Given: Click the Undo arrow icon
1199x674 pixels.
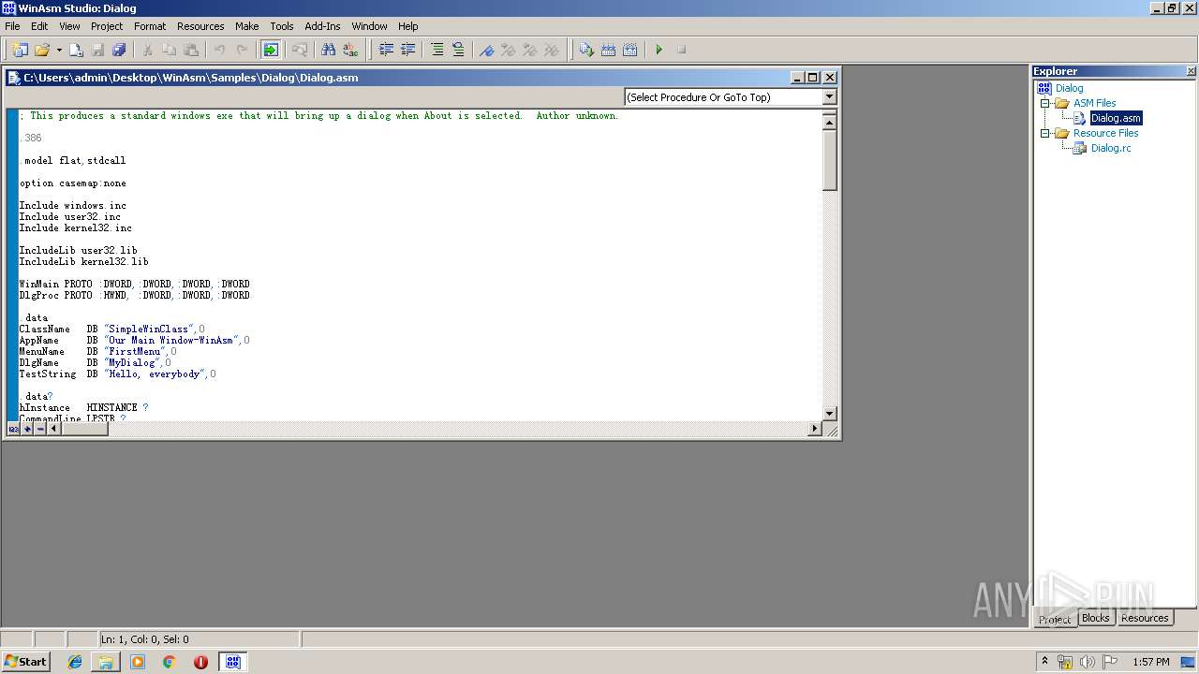Looking at the screenshot, I should (x=219, y=50).
